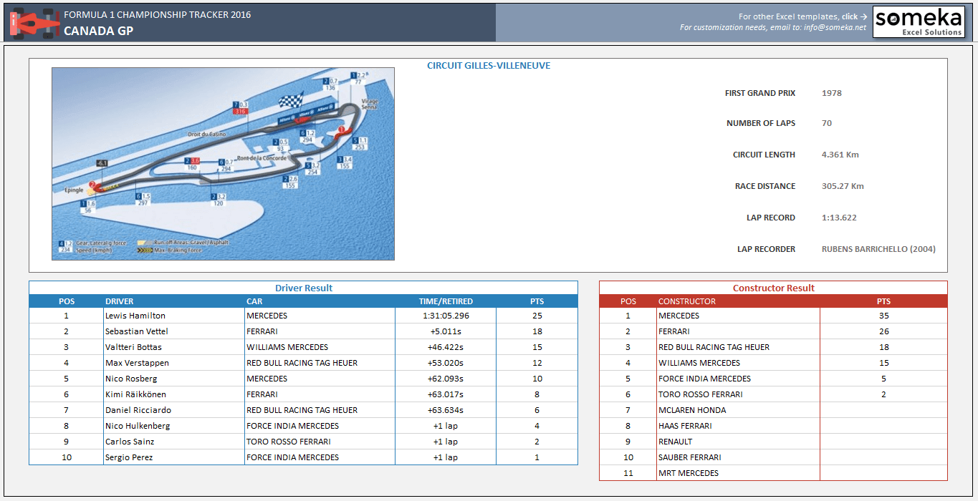
Task: Click the +62.093s time cell
Action: click(x=446, y=379)
